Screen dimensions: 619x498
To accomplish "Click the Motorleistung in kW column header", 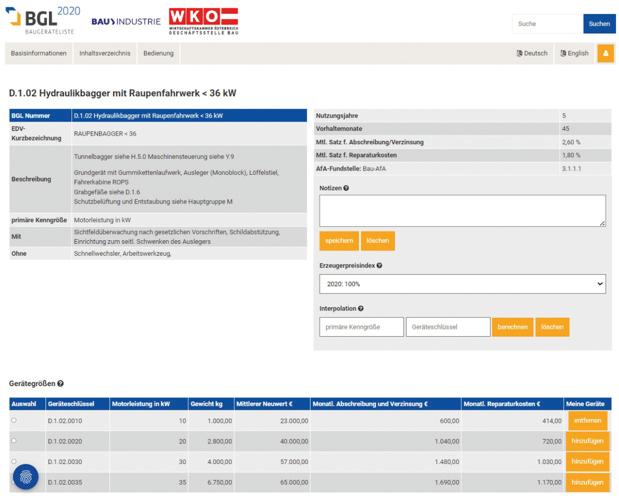I will click(x=149, y=404).
